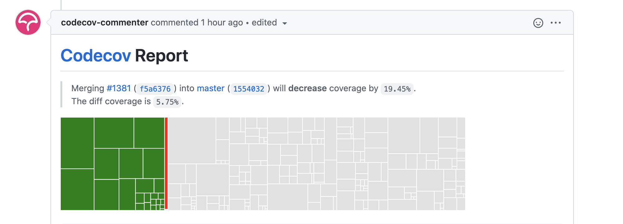The height and width of the screenshot is (224, 623).
Task: Open commit f5a6376 link
Action: point(155,89)
